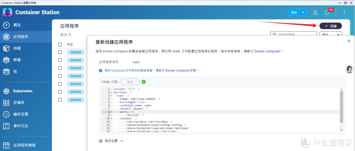Open the 浏览 dropdown arrow

pos(303,12)
